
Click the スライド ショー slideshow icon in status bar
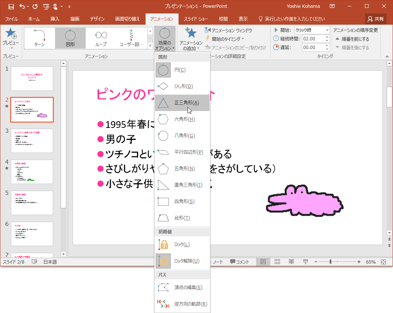(305, 262)
